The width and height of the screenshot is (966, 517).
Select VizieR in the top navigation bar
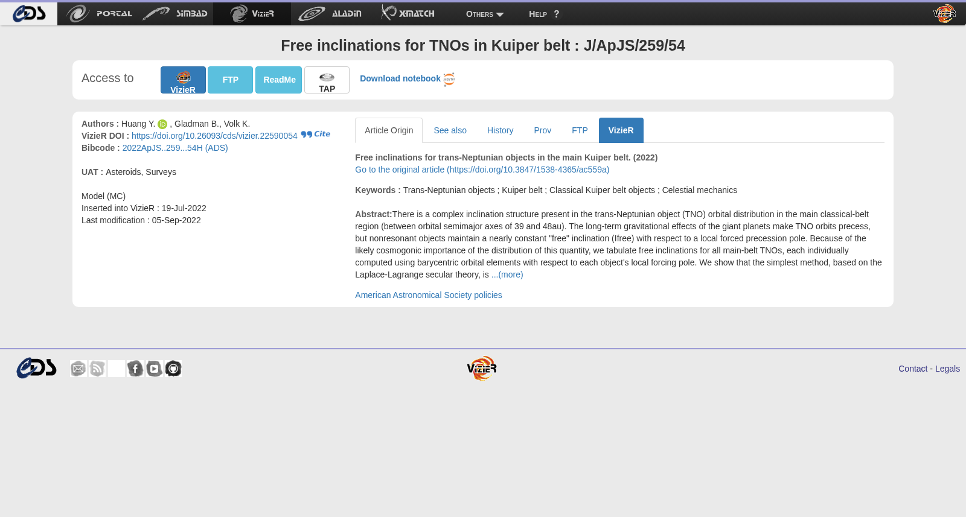coord(252,13)
